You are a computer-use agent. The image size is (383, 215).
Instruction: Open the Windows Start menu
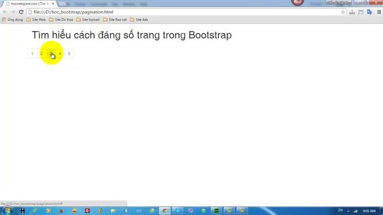(7, 211)
